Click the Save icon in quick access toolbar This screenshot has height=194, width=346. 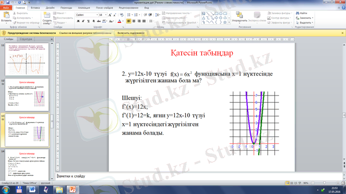[8, 2]
